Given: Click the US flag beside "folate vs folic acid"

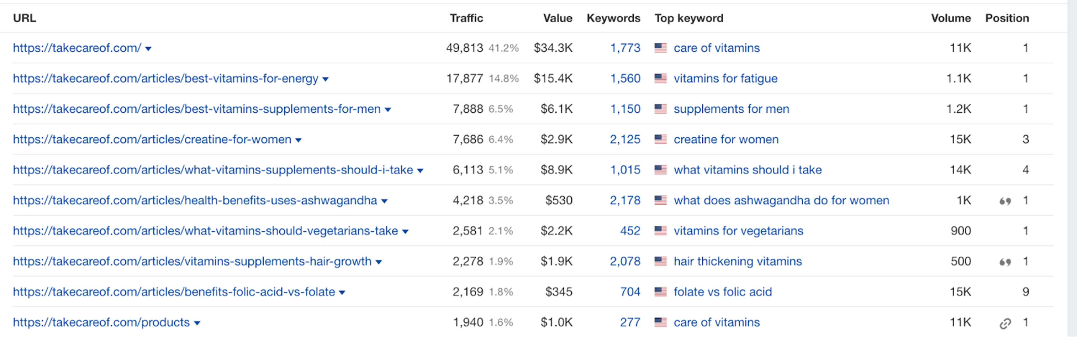Looking at the screenshot, I should pos(661,291).
